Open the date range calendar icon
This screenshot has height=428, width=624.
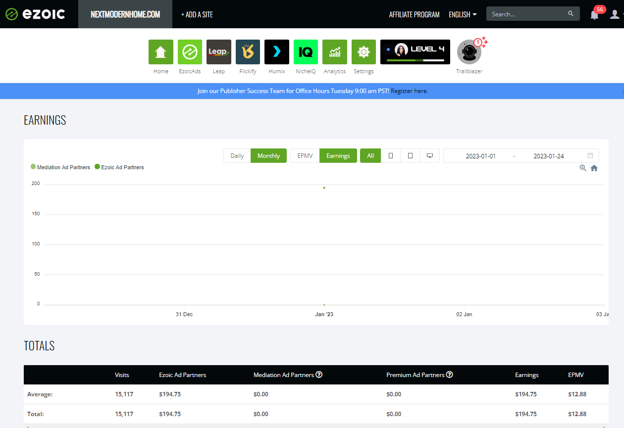click(590, 155)
